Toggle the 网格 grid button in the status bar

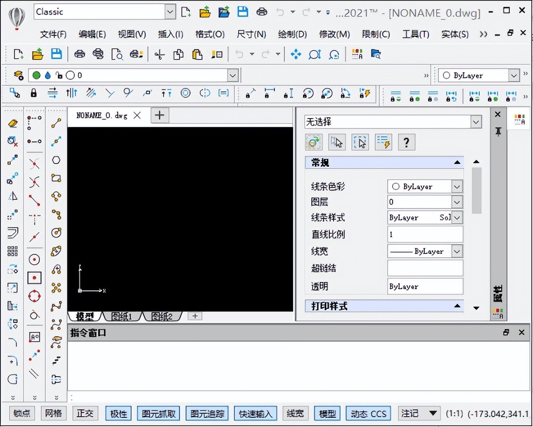tap(53, 413)
